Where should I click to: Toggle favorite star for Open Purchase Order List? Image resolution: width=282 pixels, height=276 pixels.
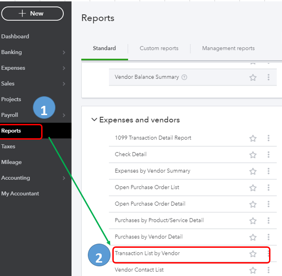[253, 188]
